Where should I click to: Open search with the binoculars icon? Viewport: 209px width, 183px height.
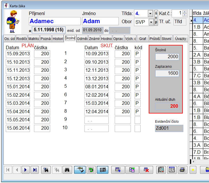click(x=67, y=170)
